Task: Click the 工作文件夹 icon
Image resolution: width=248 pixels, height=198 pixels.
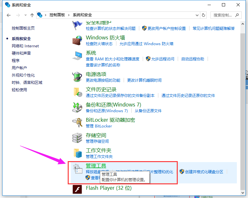Action: 77,153
